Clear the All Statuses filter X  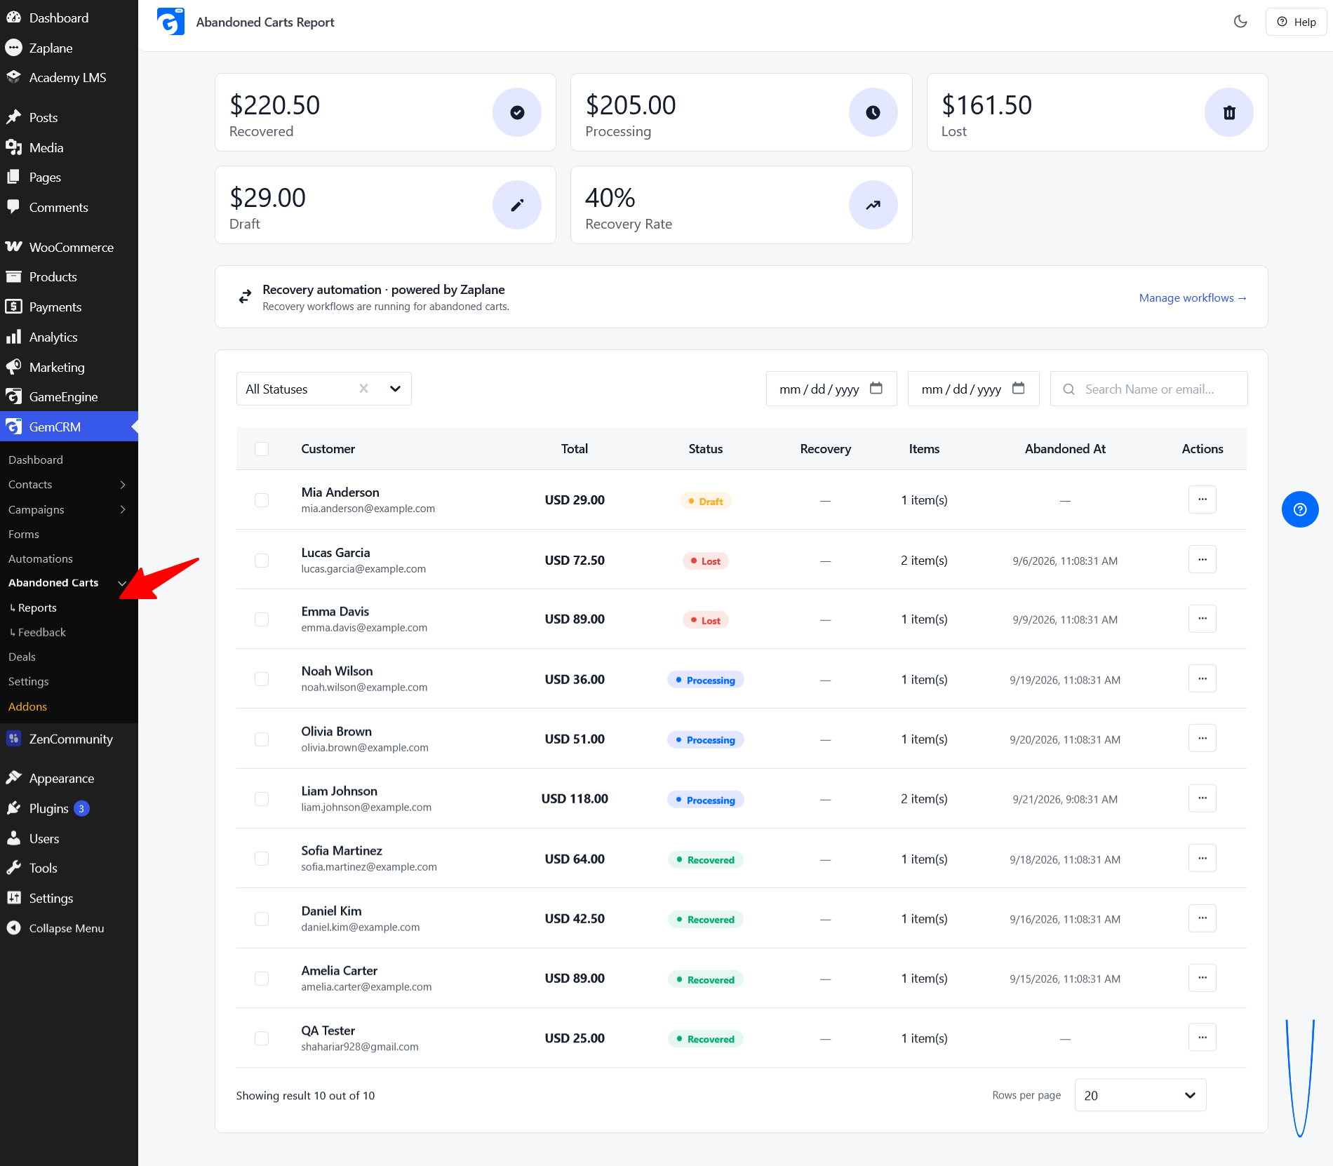(363, 389)
